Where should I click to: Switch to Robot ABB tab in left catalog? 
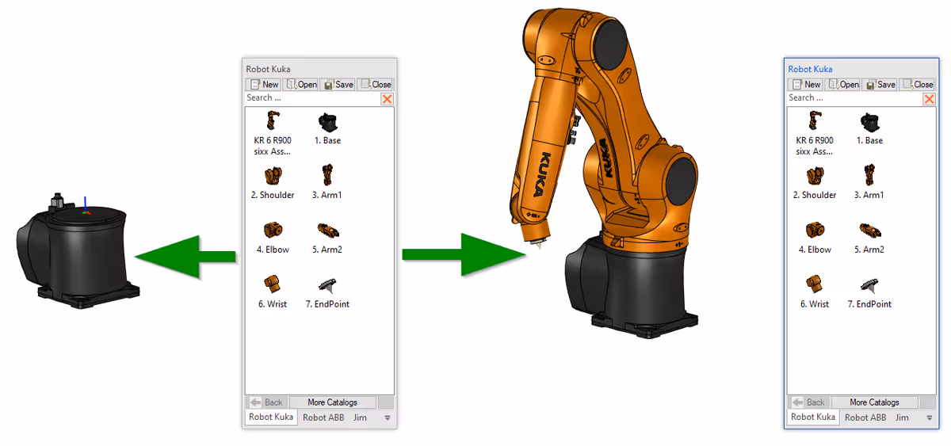coord(323,417)
